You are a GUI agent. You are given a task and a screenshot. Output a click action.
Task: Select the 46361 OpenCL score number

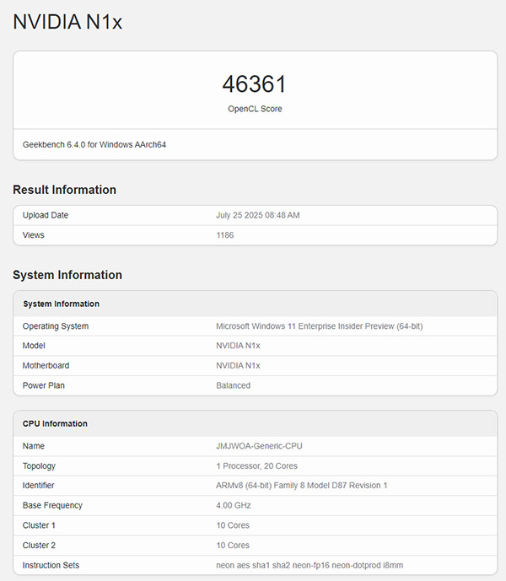(255, 84)
